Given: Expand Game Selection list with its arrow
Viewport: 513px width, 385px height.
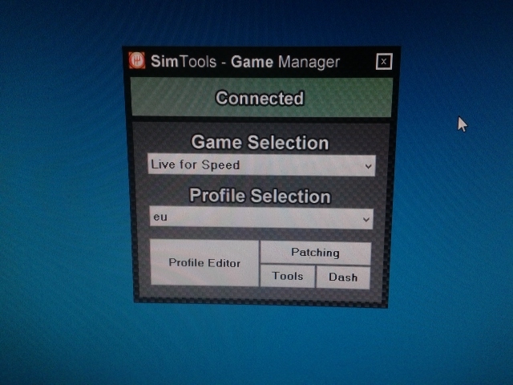Looking at the screenshot, I should pyautogui.click(x=368, y=166).
